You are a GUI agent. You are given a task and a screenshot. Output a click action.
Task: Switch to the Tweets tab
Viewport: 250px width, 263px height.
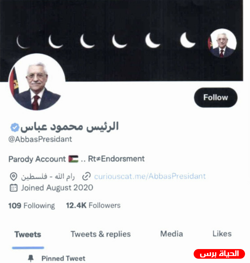coord(28,234)
